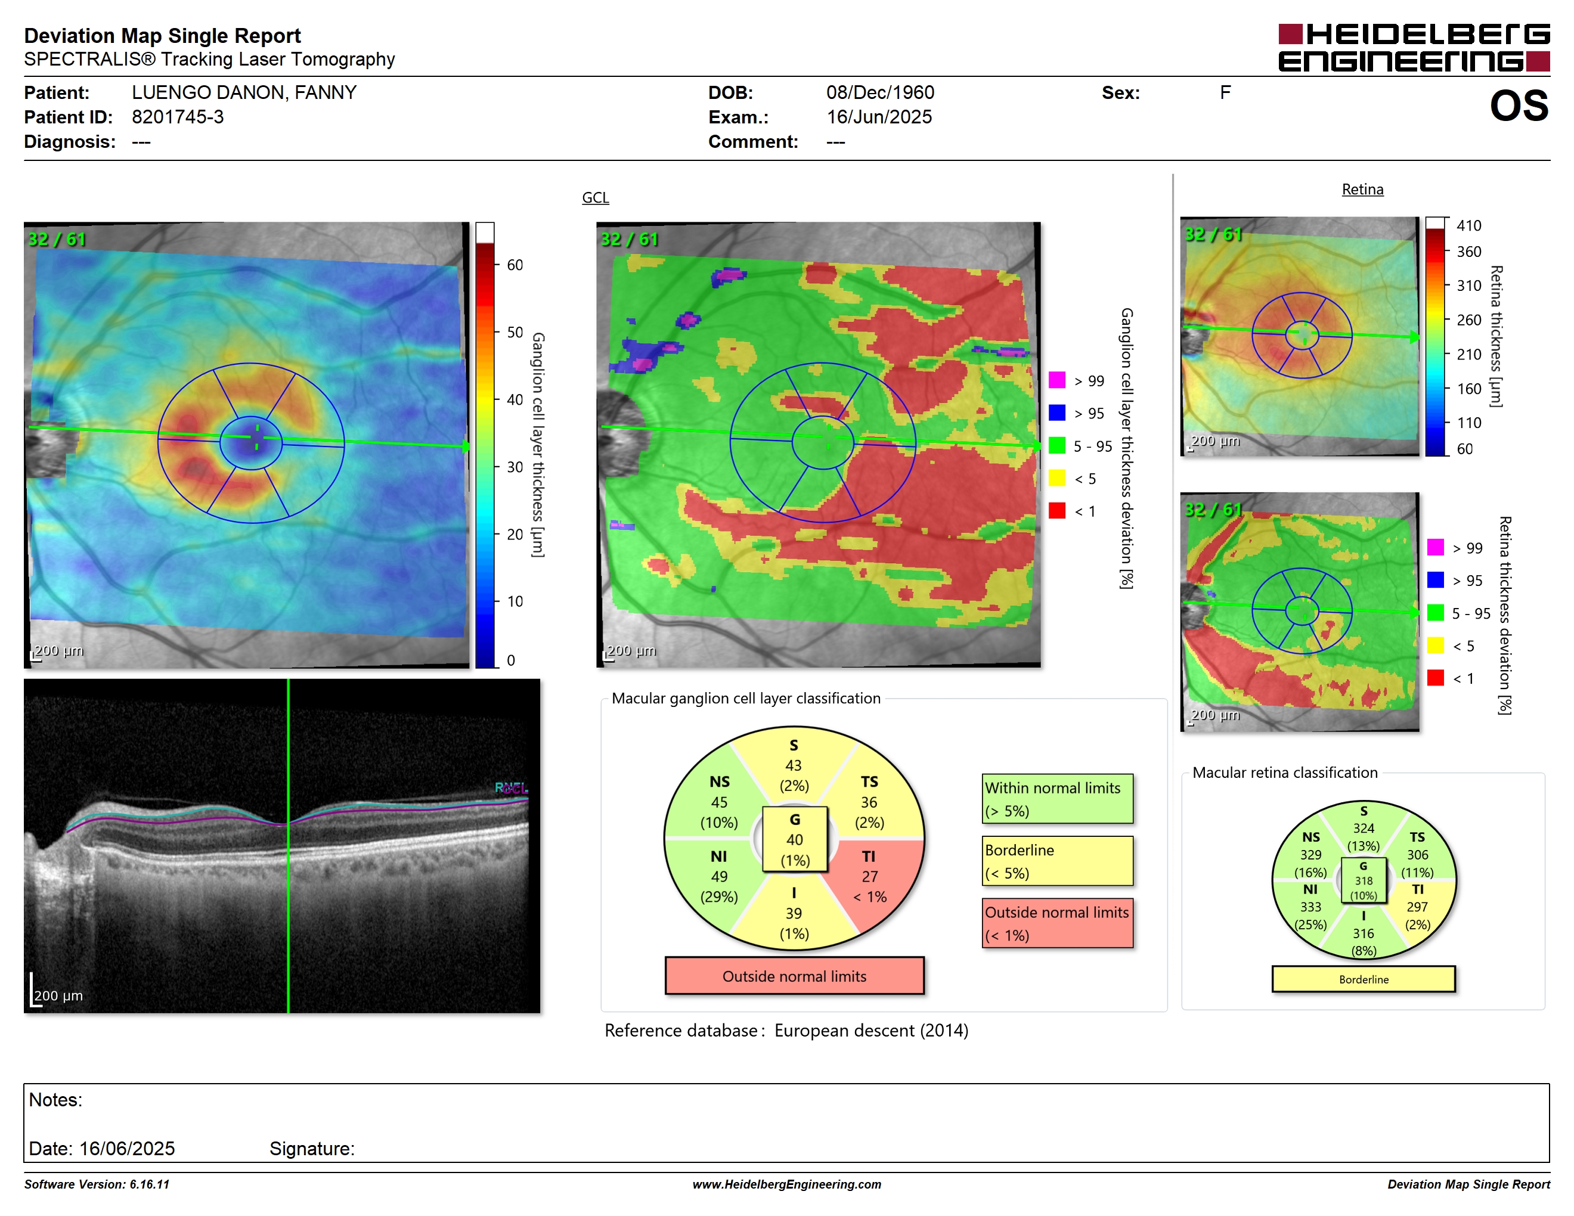The height and width of the screenshot is (1216, 1574).
Task: Click the Retina heading above the maps
Action: click(1362, 190)
